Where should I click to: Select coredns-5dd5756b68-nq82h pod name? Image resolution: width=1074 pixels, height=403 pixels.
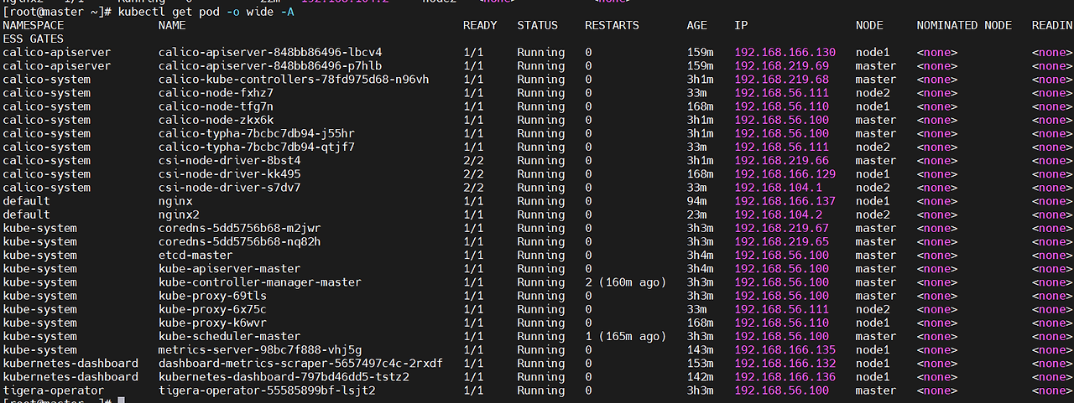tap(240, 241)
